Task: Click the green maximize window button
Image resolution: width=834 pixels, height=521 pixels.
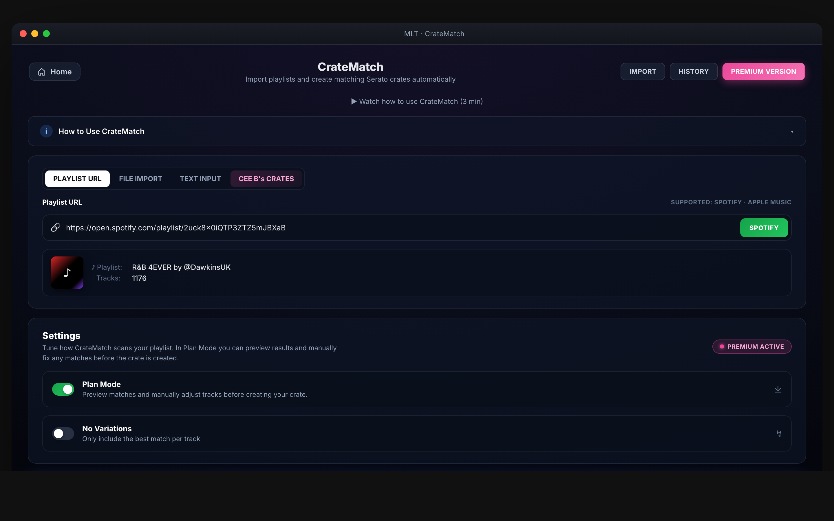Action: (47, 33)
